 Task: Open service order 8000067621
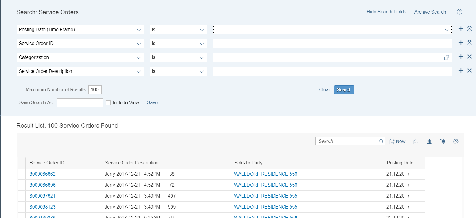[x=42, y=196]
